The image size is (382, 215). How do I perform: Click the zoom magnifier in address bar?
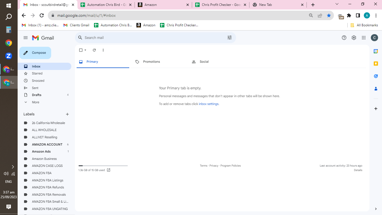coord(311,16)
